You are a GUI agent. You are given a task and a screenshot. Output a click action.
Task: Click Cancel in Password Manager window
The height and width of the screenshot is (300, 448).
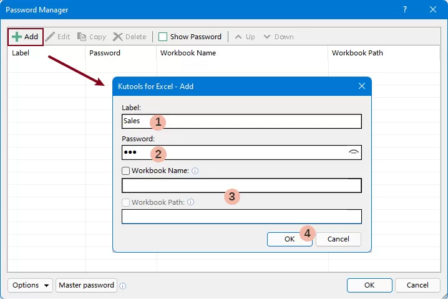[417, 285]
